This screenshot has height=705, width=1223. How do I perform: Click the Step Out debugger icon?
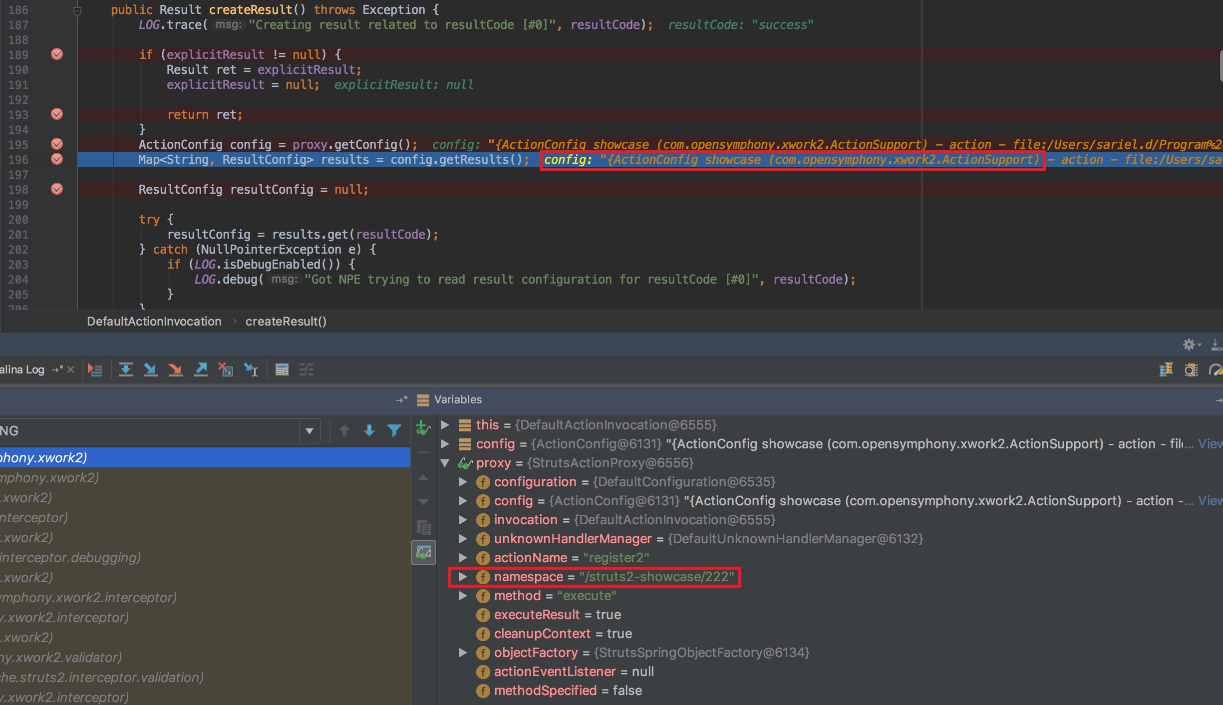point(201,369)
